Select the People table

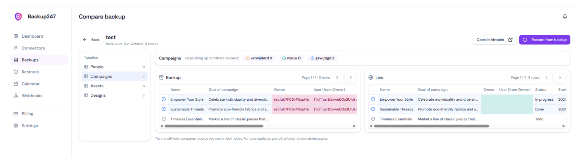coord(114,67)
